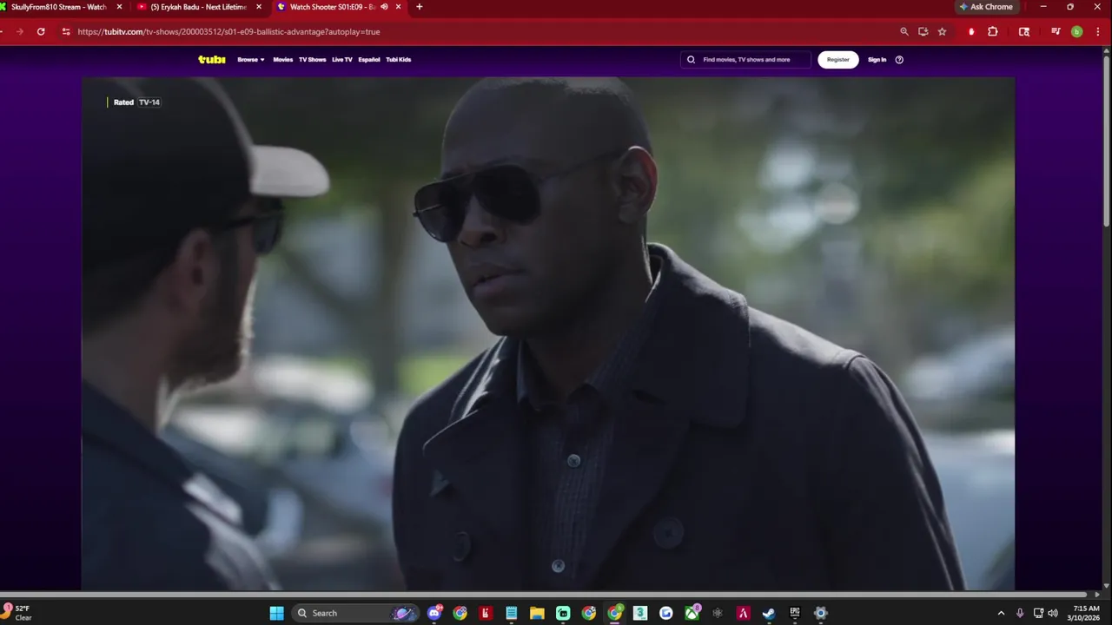Open Notepad from the taskbar
This screenshot has width=1112, height=625.
pyautogui.click(x=512, y=613)
